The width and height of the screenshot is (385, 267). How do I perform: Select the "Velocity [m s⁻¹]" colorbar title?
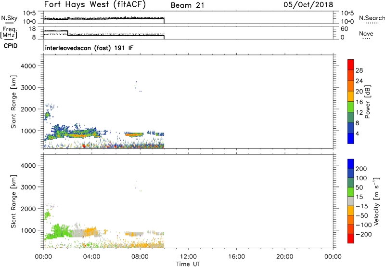point(376,201)
